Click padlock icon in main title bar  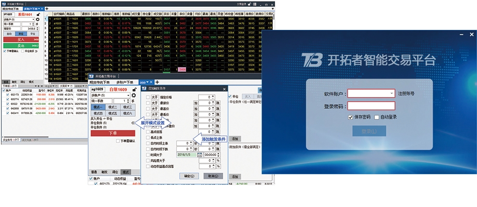(x=250, y=4)
